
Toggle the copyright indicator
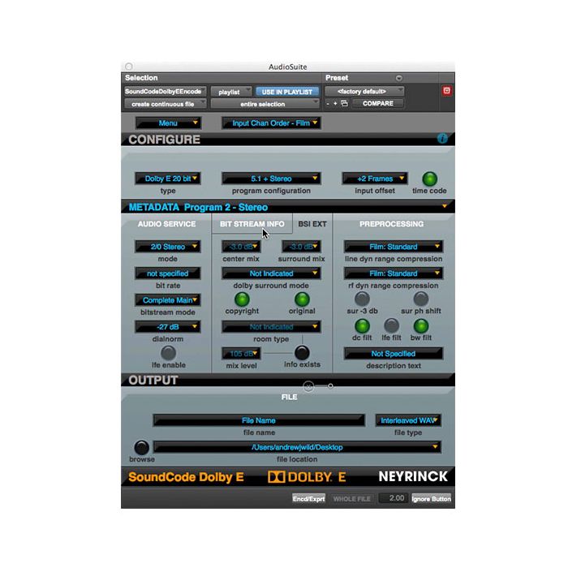242,299
